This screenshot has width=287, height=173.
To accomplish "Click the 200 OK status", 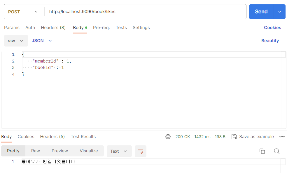I will pos(183,137).
